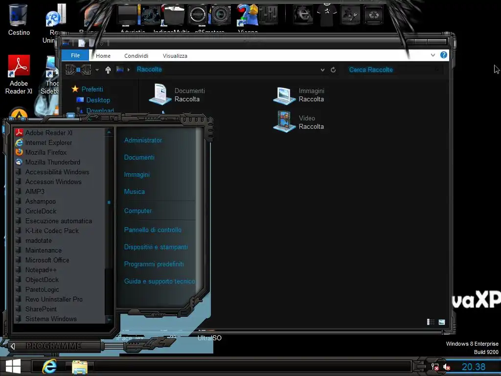The height and width of the screenshot is (376, 501).
Task: Click the 20.38 taskbar clock
Action: click(x=473, y=367)
